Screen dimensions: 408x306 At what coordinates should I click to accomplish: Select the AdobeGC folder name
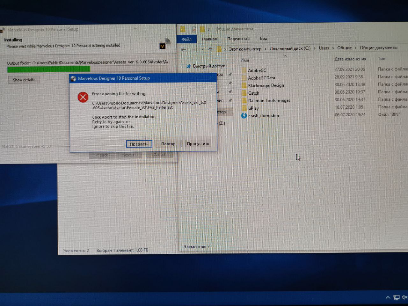pyautogui.click(x=257, y=70)
